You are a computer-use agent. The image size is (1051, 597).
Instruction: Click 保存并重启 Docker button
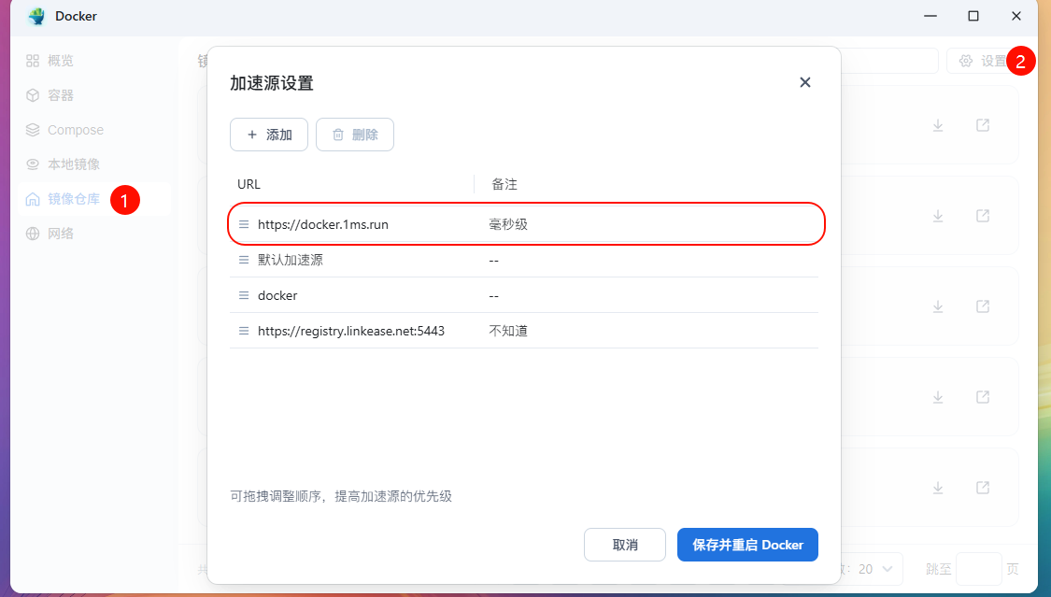[x=747, y=545]
